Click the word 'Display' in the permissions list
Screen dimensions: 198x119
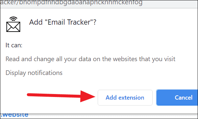pyautogui.click(x=16, y=73)
